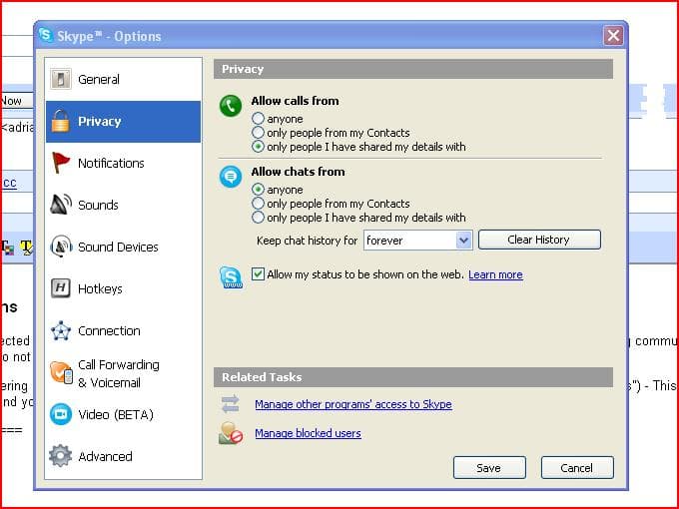Click the Sound Devices headset icon
The height and width of the screenshot is (509, 679).
pos(61,247)
